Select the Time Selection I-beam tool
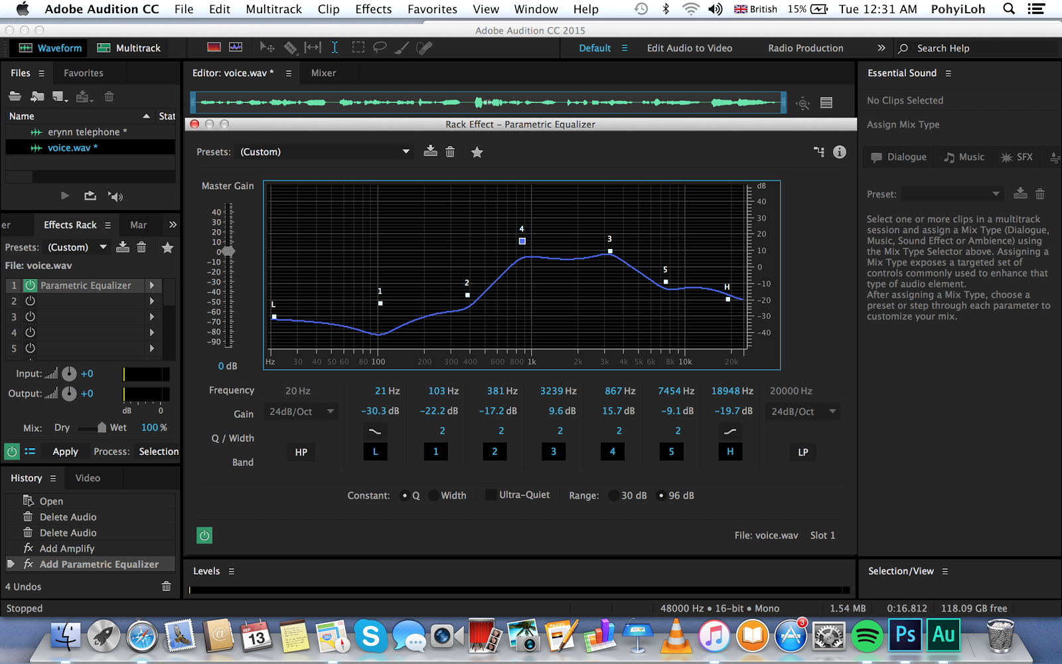Image resolution: width=1062 pixels, height=664 pixels. 335,47
